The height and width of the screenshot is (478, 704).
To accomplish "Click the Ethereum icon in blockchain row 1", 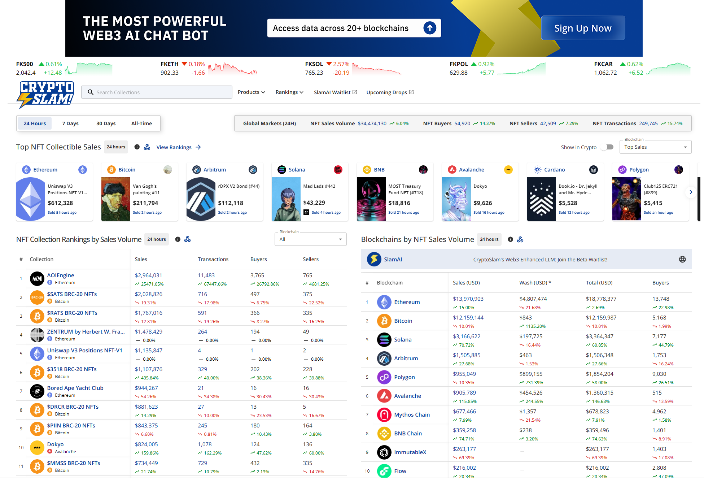I will click(x=384, y=302).
